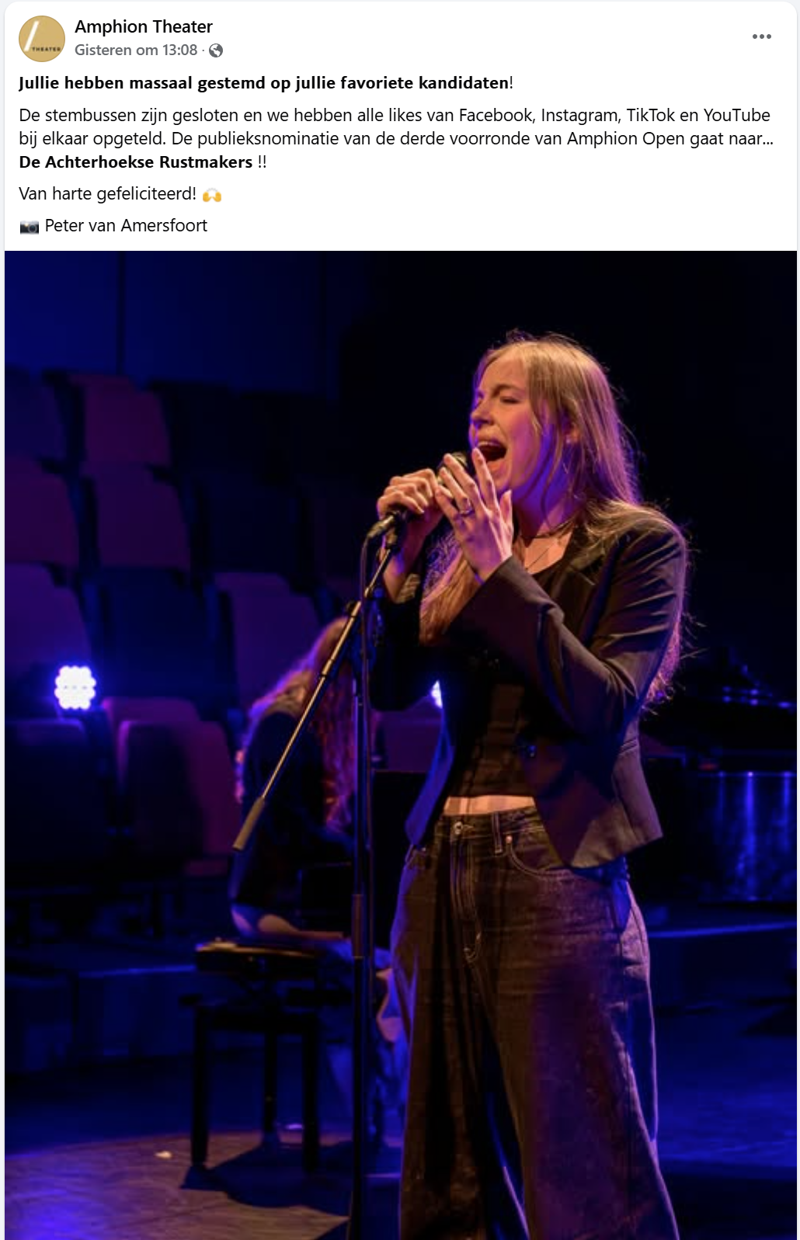Viewport: 800px width, 1240px height.
Task: Open the Gisteren om 13:08 timestamp link
Action: (136, 50)
